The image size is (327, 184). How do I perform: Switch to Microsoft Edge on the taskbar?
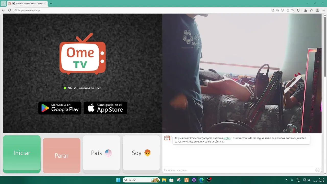click(201, 180)
